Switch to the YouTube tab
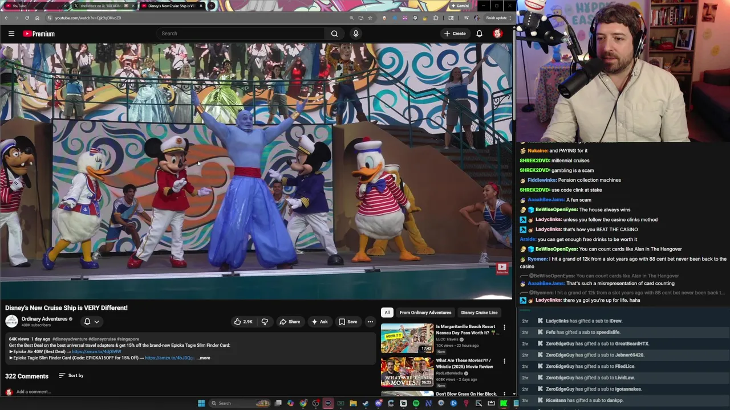This screenshot has width=730, height=410. [x=35, y=6]
